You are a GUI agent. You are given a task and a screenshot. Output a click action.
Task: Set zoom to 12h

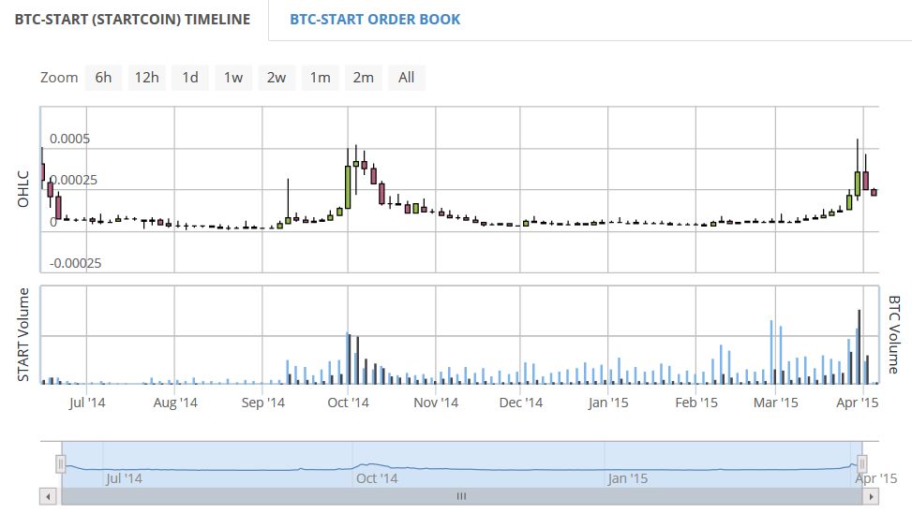pyautogui.click(x=146, y=78)
